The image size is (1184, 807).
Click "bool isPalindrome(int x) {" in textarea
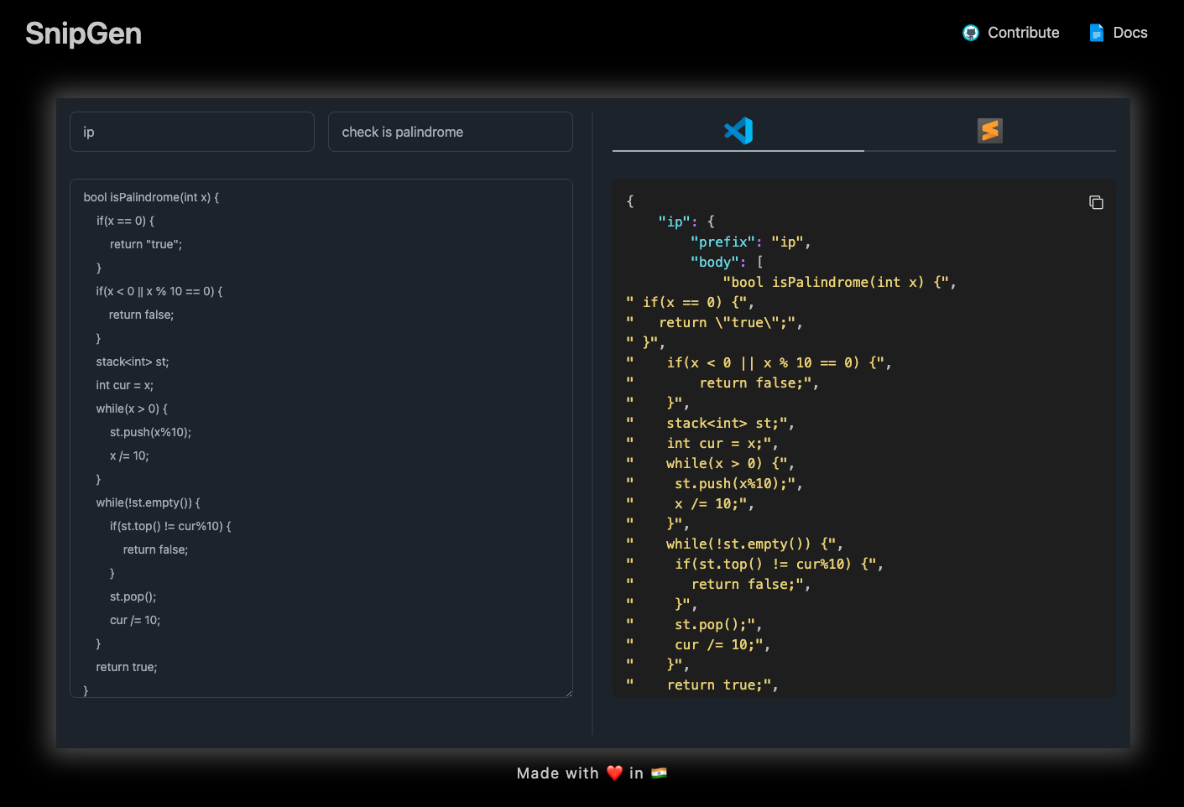pos(151,197)
